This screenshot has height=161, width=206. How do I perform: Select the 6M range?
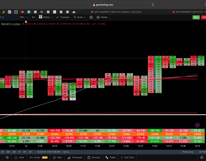[14, 152]
